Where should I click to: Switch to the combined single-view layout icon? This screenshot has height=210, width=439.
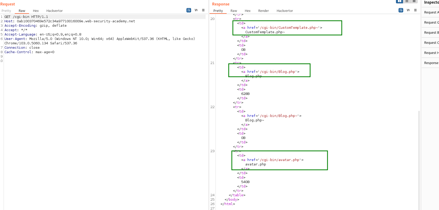click(414, 1)
